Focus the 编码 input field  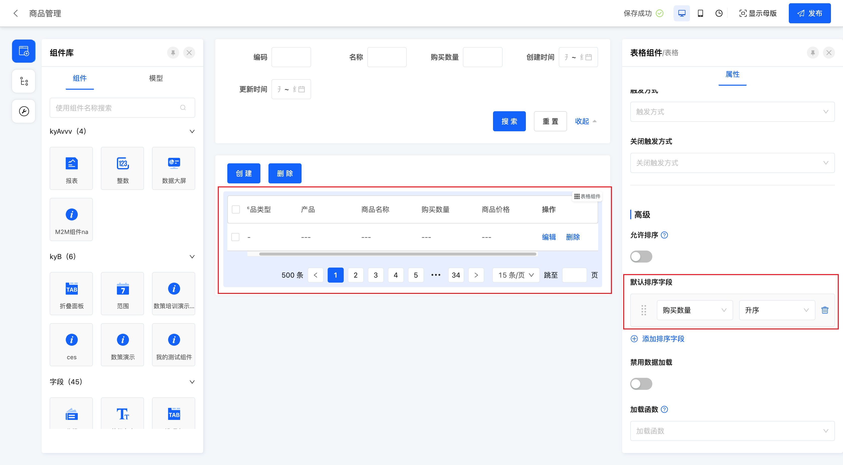coord(291,57)
